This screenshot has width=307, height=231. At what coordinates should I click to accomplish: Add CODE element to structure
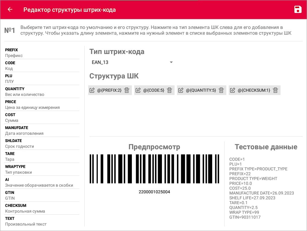point(42,66)
